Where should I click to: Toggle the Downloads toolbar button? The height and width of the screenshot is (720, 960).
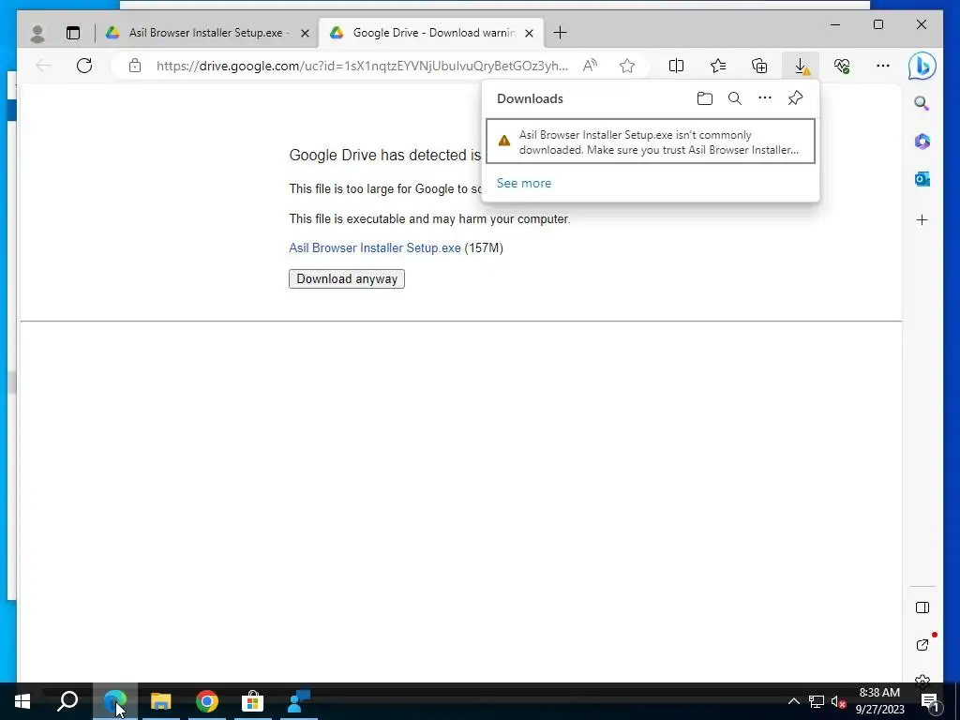801,66
